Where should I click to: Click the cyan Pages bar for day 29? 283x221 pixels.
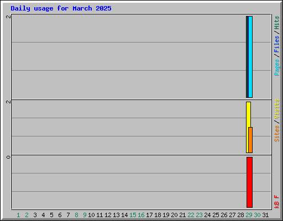pyautogui.click(x=250, y=57)
